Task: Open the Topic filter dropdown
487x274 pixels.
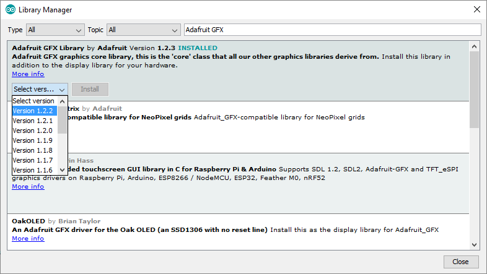Action: click(x=143, y=30)
